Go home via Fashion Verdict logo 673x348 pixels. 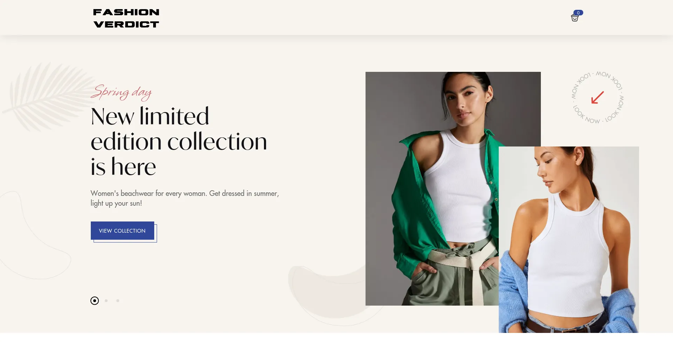[x=126, y=18]
